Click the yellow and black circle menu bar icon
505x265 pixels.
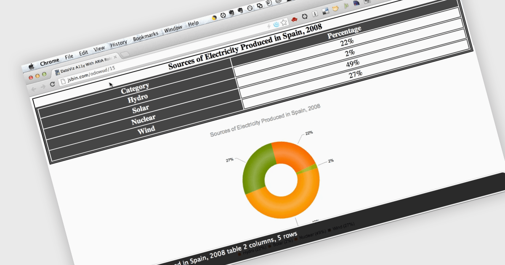214,18
